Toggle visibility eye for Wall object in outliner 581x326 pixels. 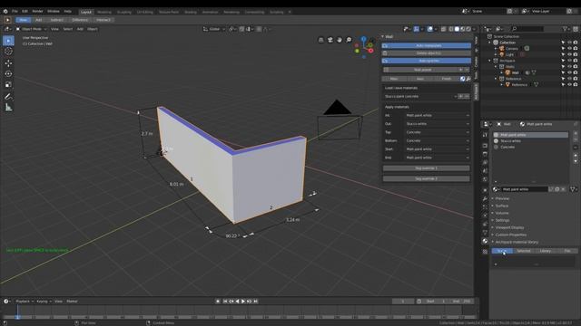[569, 72]
